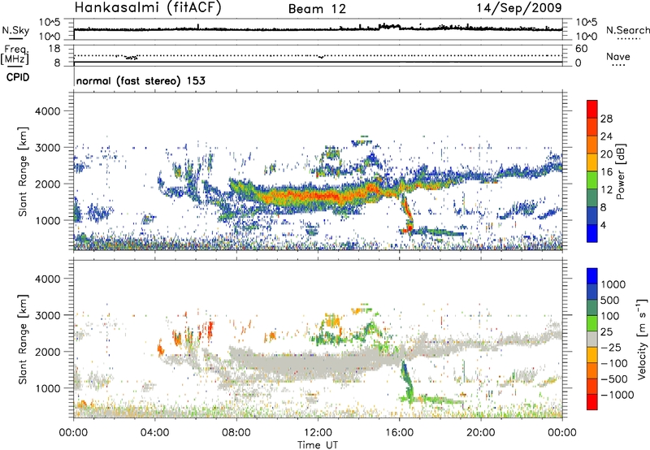Image resolution: width=650 pixels, height=450 pixels.
Task: Click the Power [dB] colorbar label
Action: (x=620, y=171)
